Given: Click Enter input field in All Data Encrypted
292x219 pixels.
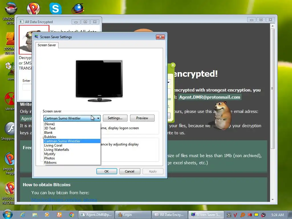Looking at the screenshot, I should (x=27, y=87).
